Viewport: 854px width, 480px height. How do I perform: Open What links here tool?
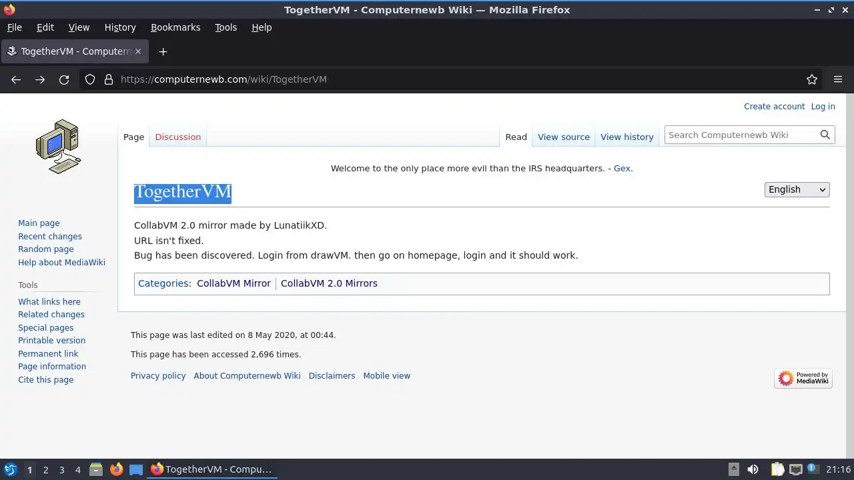[49, 301]
